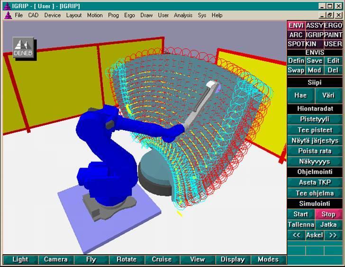345x267 pixels.
Task: Select the ASSY context tab
Action: (x=314, y=26)
